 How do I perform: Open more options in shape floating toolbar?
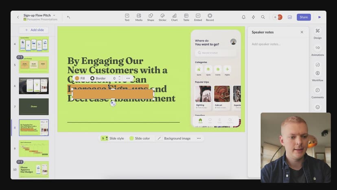[x=128, y=78]
